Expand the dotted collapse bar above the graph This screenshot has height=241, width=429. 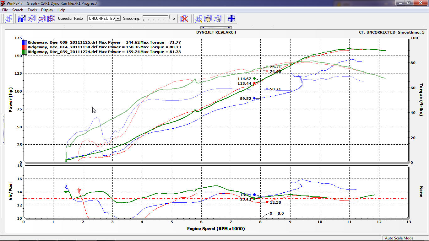tap(216, 28)
